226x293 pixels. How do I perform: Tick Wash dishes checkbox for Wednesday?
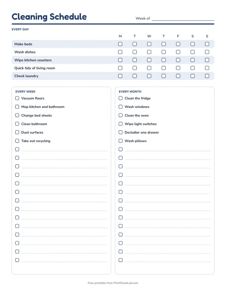point(149,52)
